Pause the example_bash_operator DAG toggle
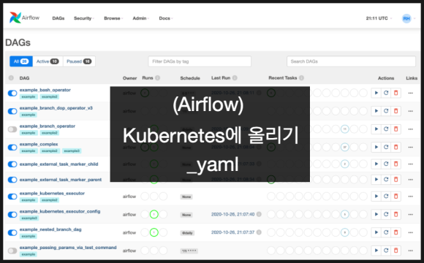This screenshot has height=263, width=424. pyautogui.click(x=12, y=94)
